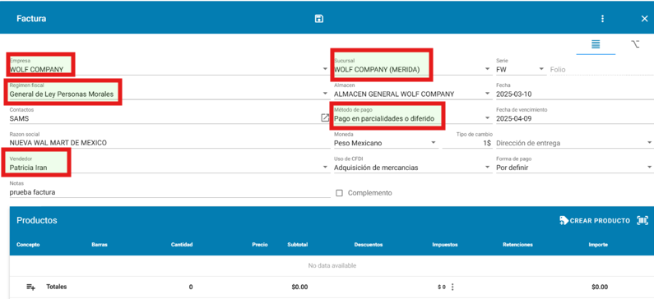Click the Complemento label text
Viewport: 654px width, 299px height.
370,193
